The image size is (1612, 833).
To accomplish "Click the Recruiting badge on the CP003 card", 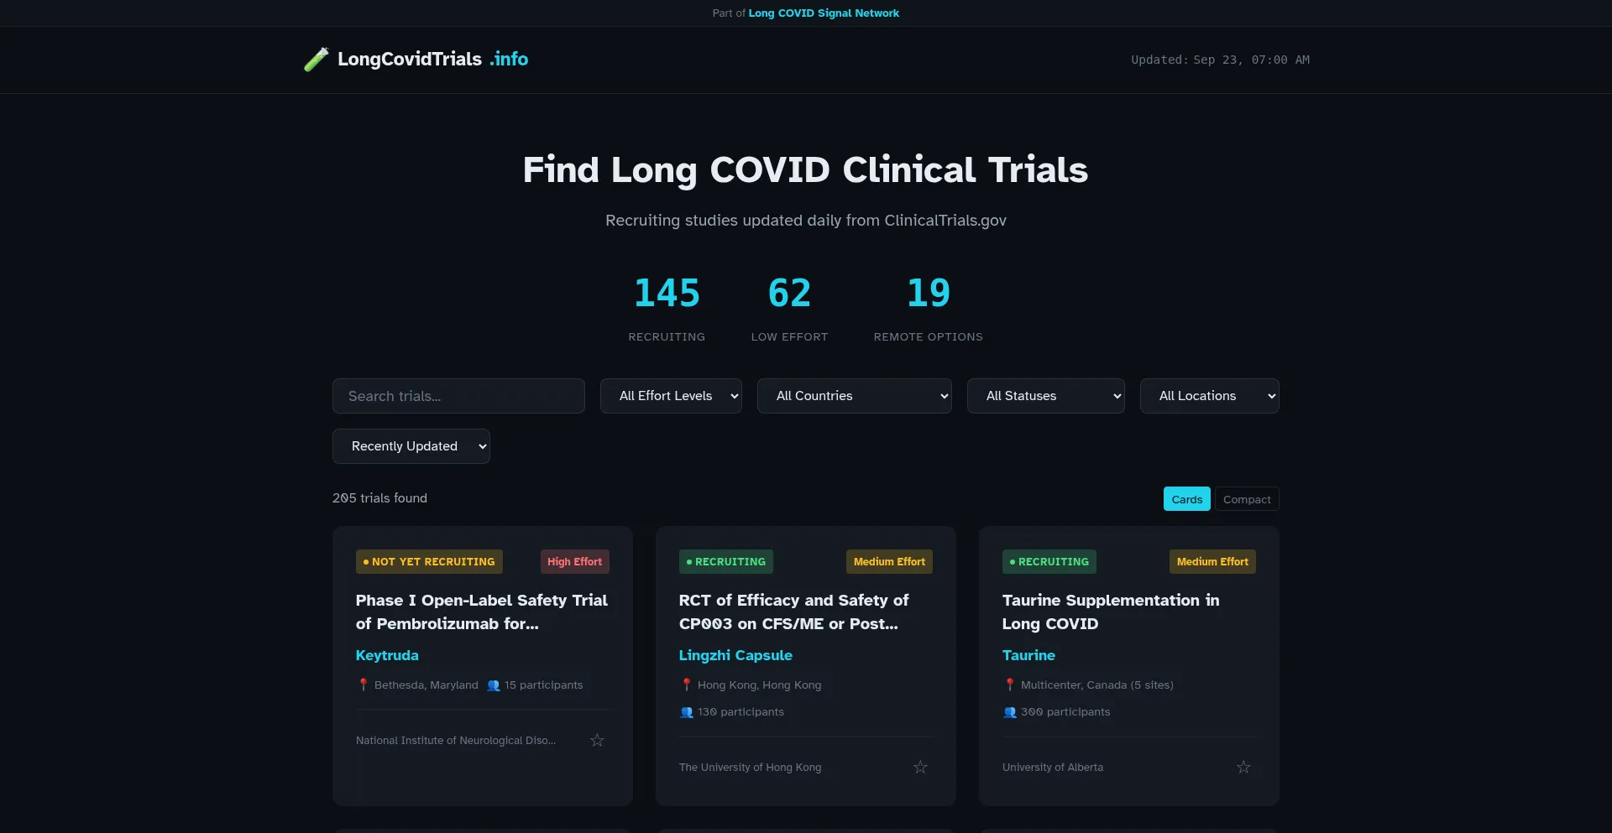I will tap(726, 562).
